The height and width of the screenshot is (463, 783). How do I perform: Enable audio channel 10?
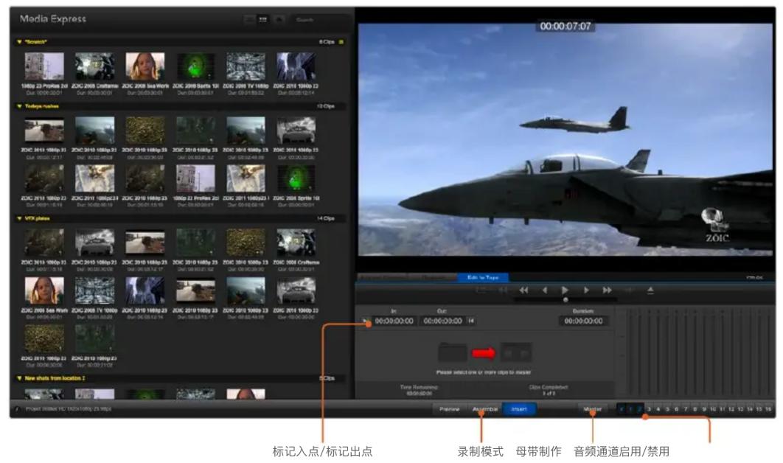point(713,409)
